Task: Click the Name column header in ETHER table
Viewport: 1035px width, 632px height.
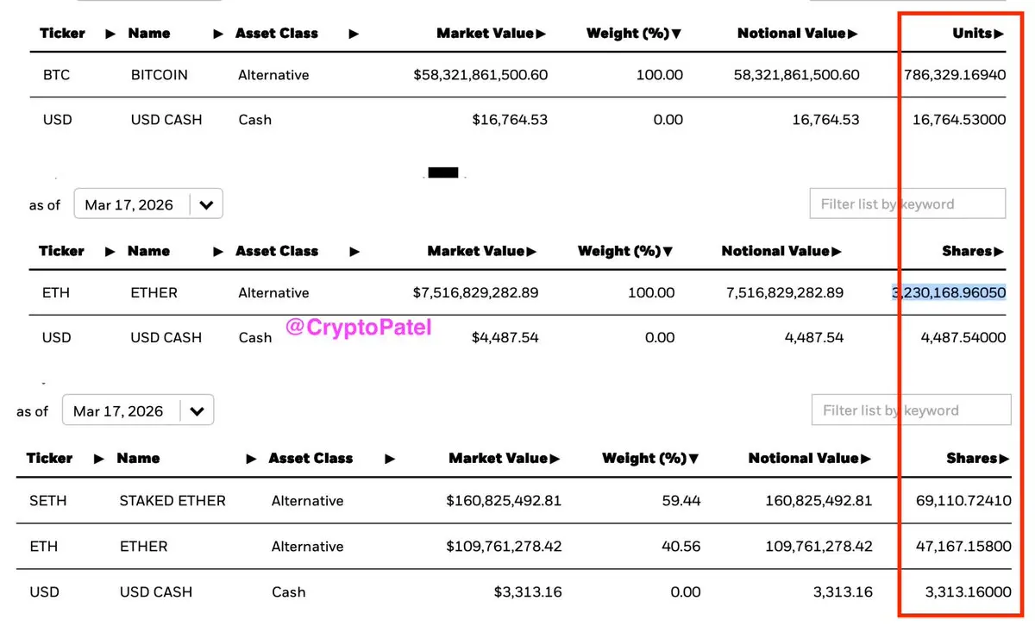Action: (148, 251)
